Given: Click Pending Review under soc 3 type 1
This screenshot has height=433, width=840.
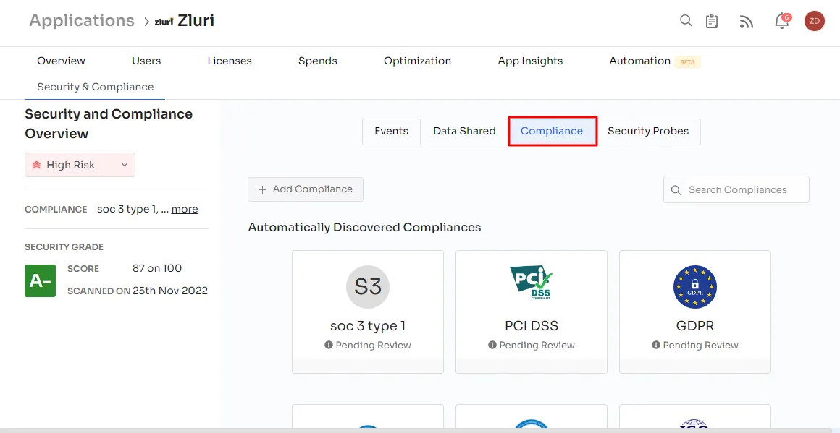Looking at the screenshot, I should click(x=374, y=346).
